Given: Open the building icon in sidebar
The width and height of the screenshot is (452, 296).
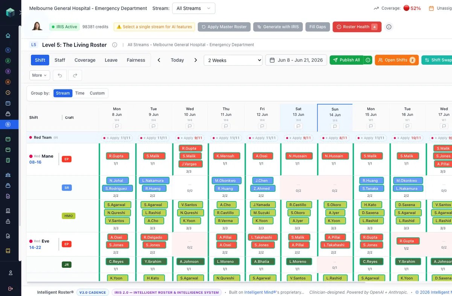Looking at the screenshot, I should (x=8, y=211).
